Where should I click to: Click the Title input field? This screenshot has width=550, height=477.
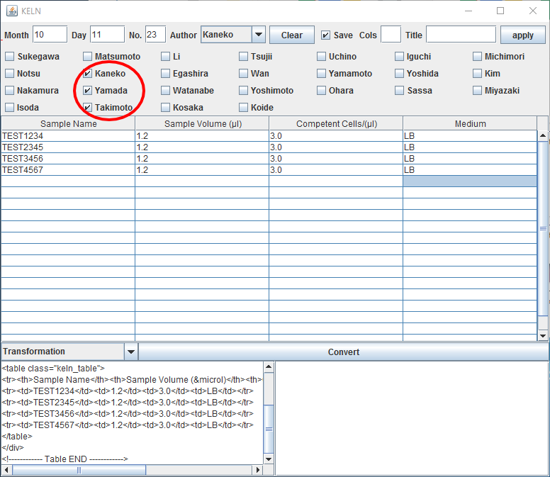(461, 34)
